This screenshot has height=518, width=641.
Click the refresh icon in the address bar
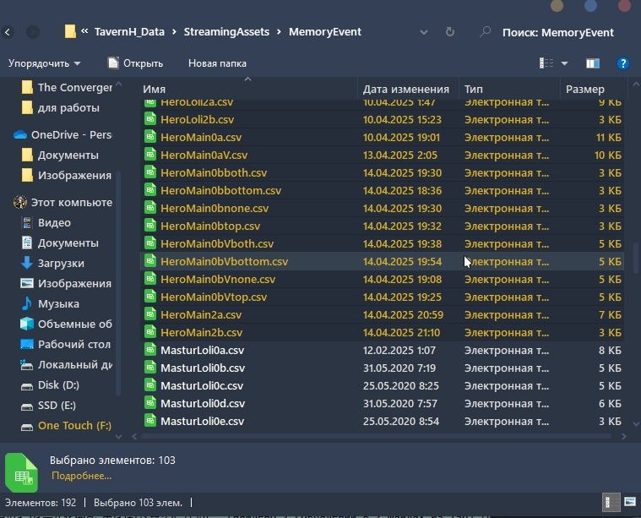[449, 32]
